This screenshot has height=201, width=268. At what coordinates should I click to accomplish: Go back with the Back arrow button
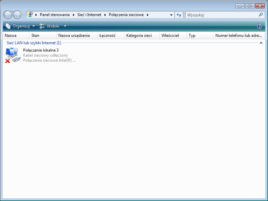[x=8, y=15]
